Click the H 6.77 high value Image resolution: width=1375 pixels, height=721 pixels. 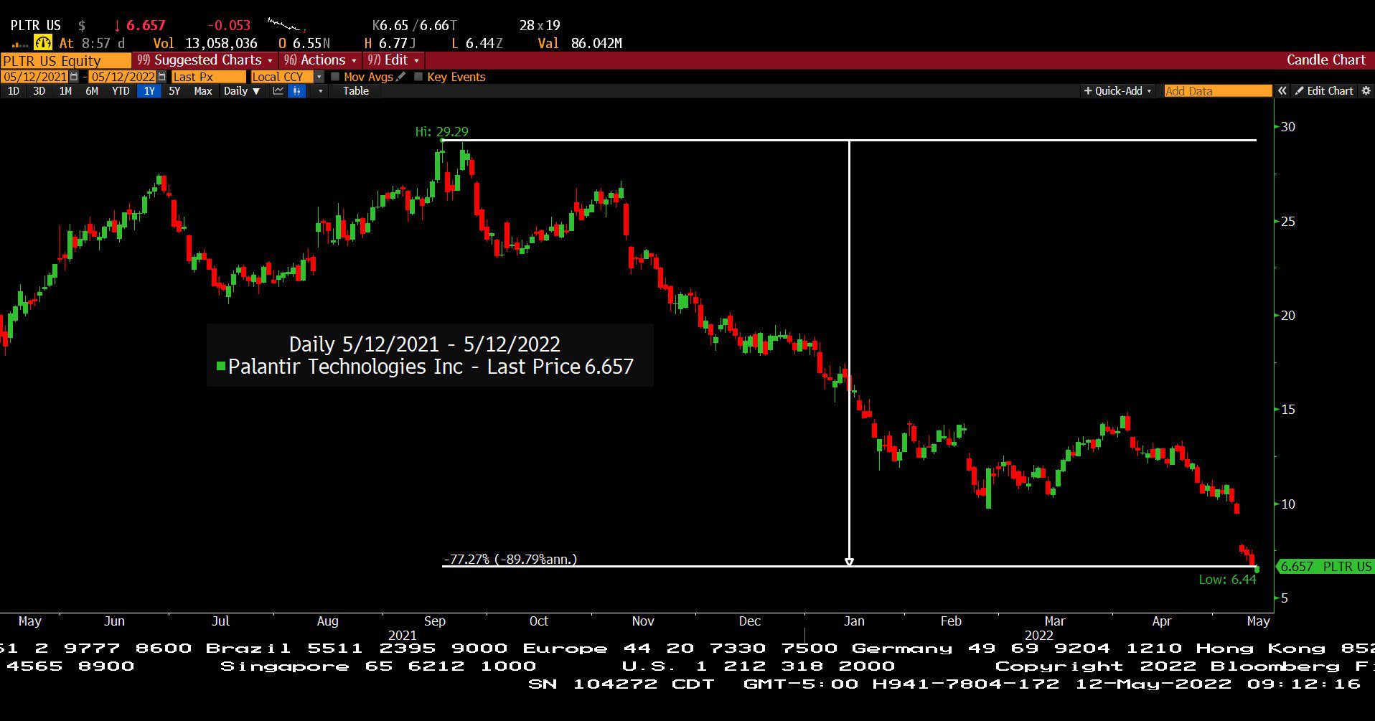[390, 44]
